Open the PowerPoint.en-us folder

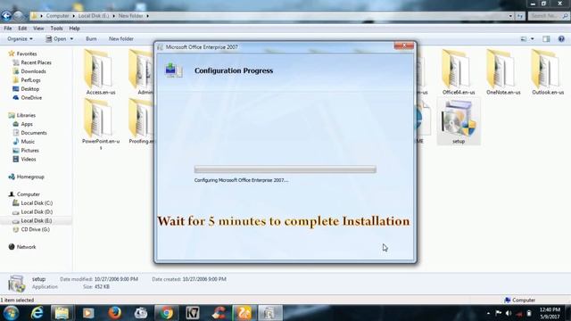(101, 124)
